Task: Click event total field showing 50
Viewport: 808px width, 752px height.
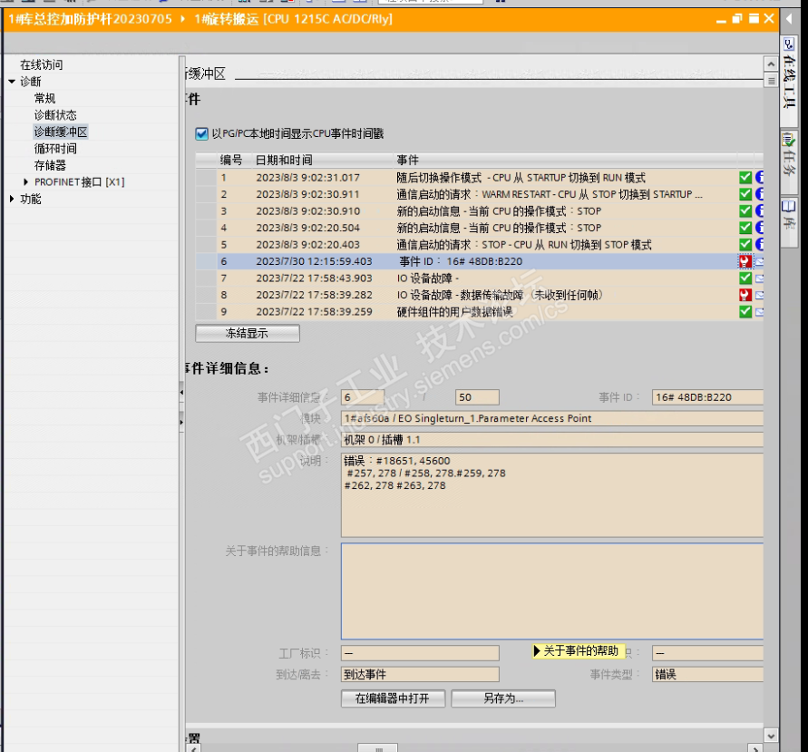Action: [x=477, y=397]
